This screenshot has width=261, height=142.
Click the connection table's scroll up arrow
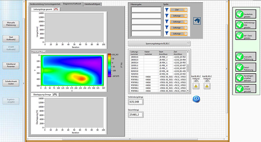coord(188,52)
